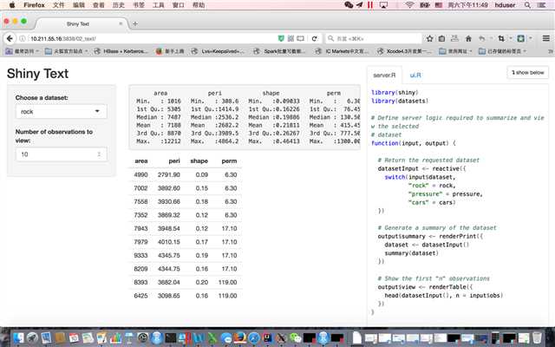Open the Firefox home page icon
555x347 pixels.
pos(468,38)
